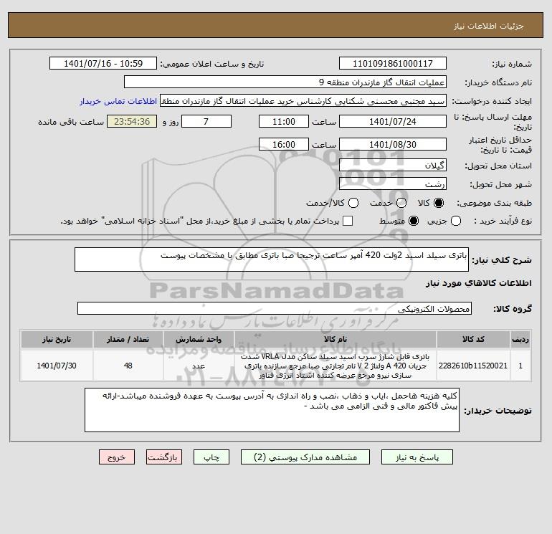Click the announcement date 1401/07/16 - 10:59 field
Screen dimensions: 552x534
103,63
